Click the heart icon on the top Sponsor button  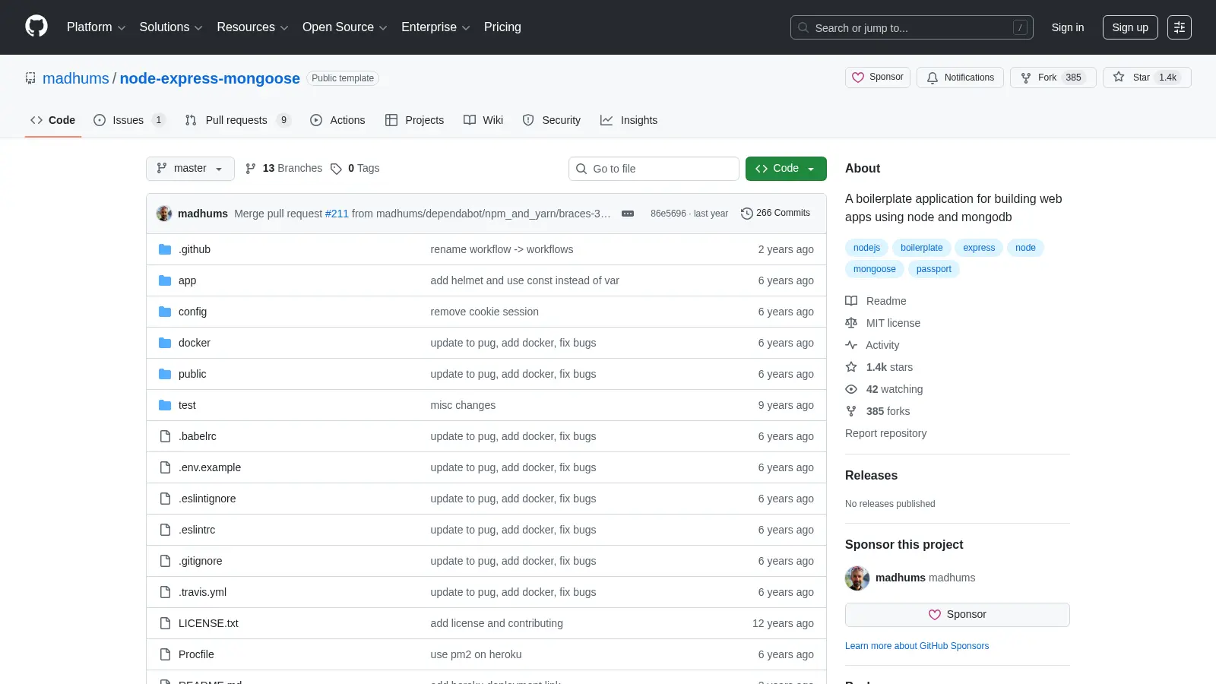point(858,78)
